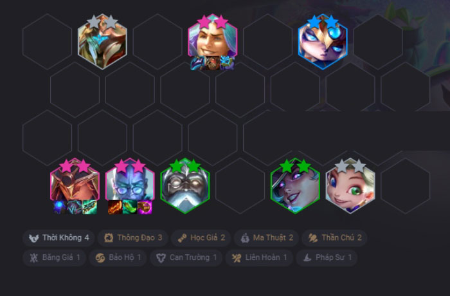
Task: Click the Thông Đạo 3 trait badge
Action: click(x=132, y=238)
